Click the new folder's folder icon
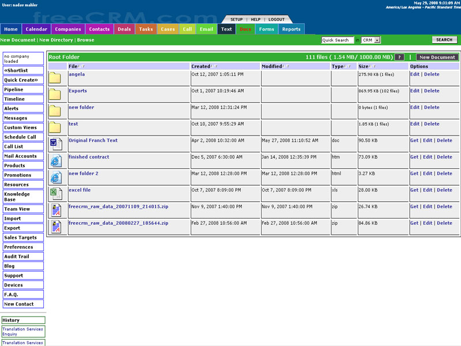The image size is (461, 346). (x=55, y=111)
